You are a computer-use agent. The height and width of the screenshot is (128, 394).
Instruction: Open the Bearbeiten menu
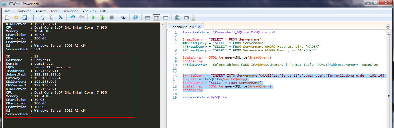(23, 11)
